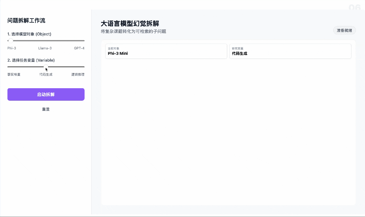The height and width of the screenshot is (217, 365).
Task: Open the 研究变量 代码生成 card
Action: (290, 51)
